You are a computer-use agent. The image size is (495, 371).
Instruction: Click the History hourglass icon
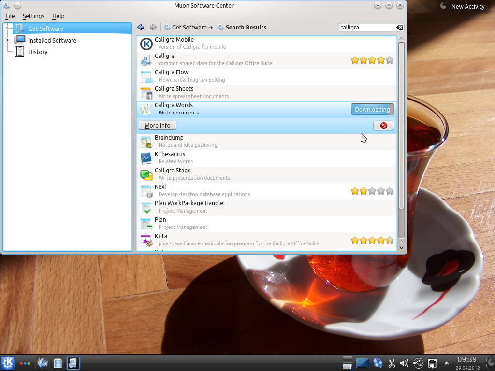coord(20,51)
